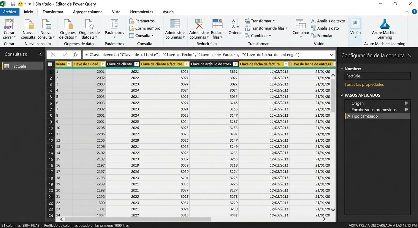Click the fx icon in the formula bar
The height and width of the screenshot is (228, 418).
(x=76, y=55)
